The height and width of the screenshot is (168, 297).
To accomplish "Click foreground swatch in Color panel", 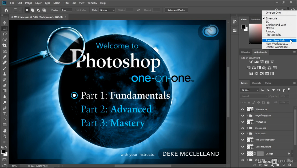I will point(243,27).
